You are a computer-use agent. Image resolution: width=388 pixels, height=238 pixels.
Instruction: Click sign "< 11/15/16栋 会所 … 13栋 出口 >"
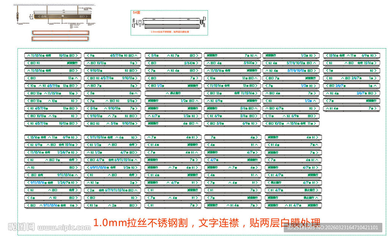pyautogui.click(x=232, y=86)
